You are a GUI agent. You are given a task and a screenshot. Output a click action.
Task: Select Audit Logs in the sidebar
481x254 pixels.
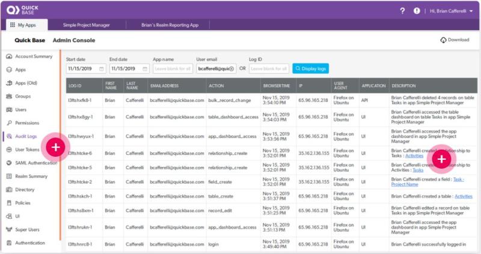point(26,136)
